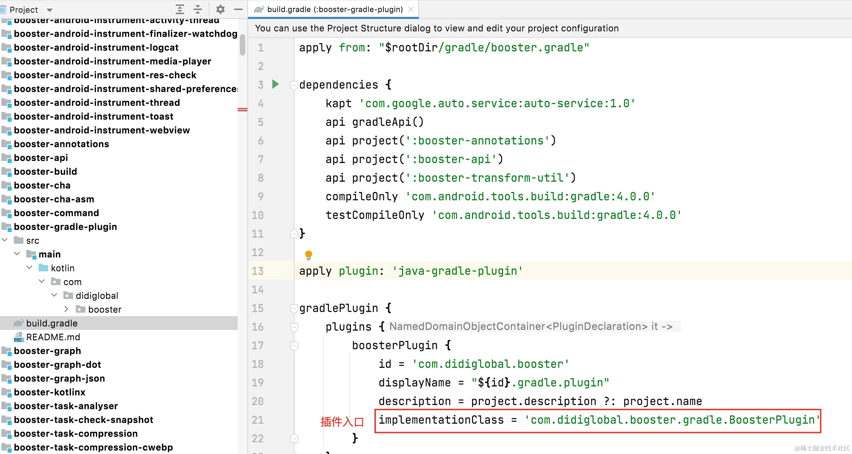Click the Expand All icon in the Project panel
Viewport: 852px width, 454px height.
click(180, 9)
